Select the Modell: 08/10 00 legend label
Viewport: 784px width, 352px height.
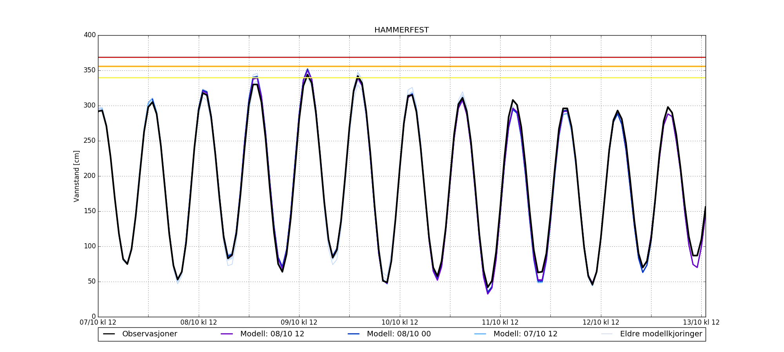tap(399, 334)
